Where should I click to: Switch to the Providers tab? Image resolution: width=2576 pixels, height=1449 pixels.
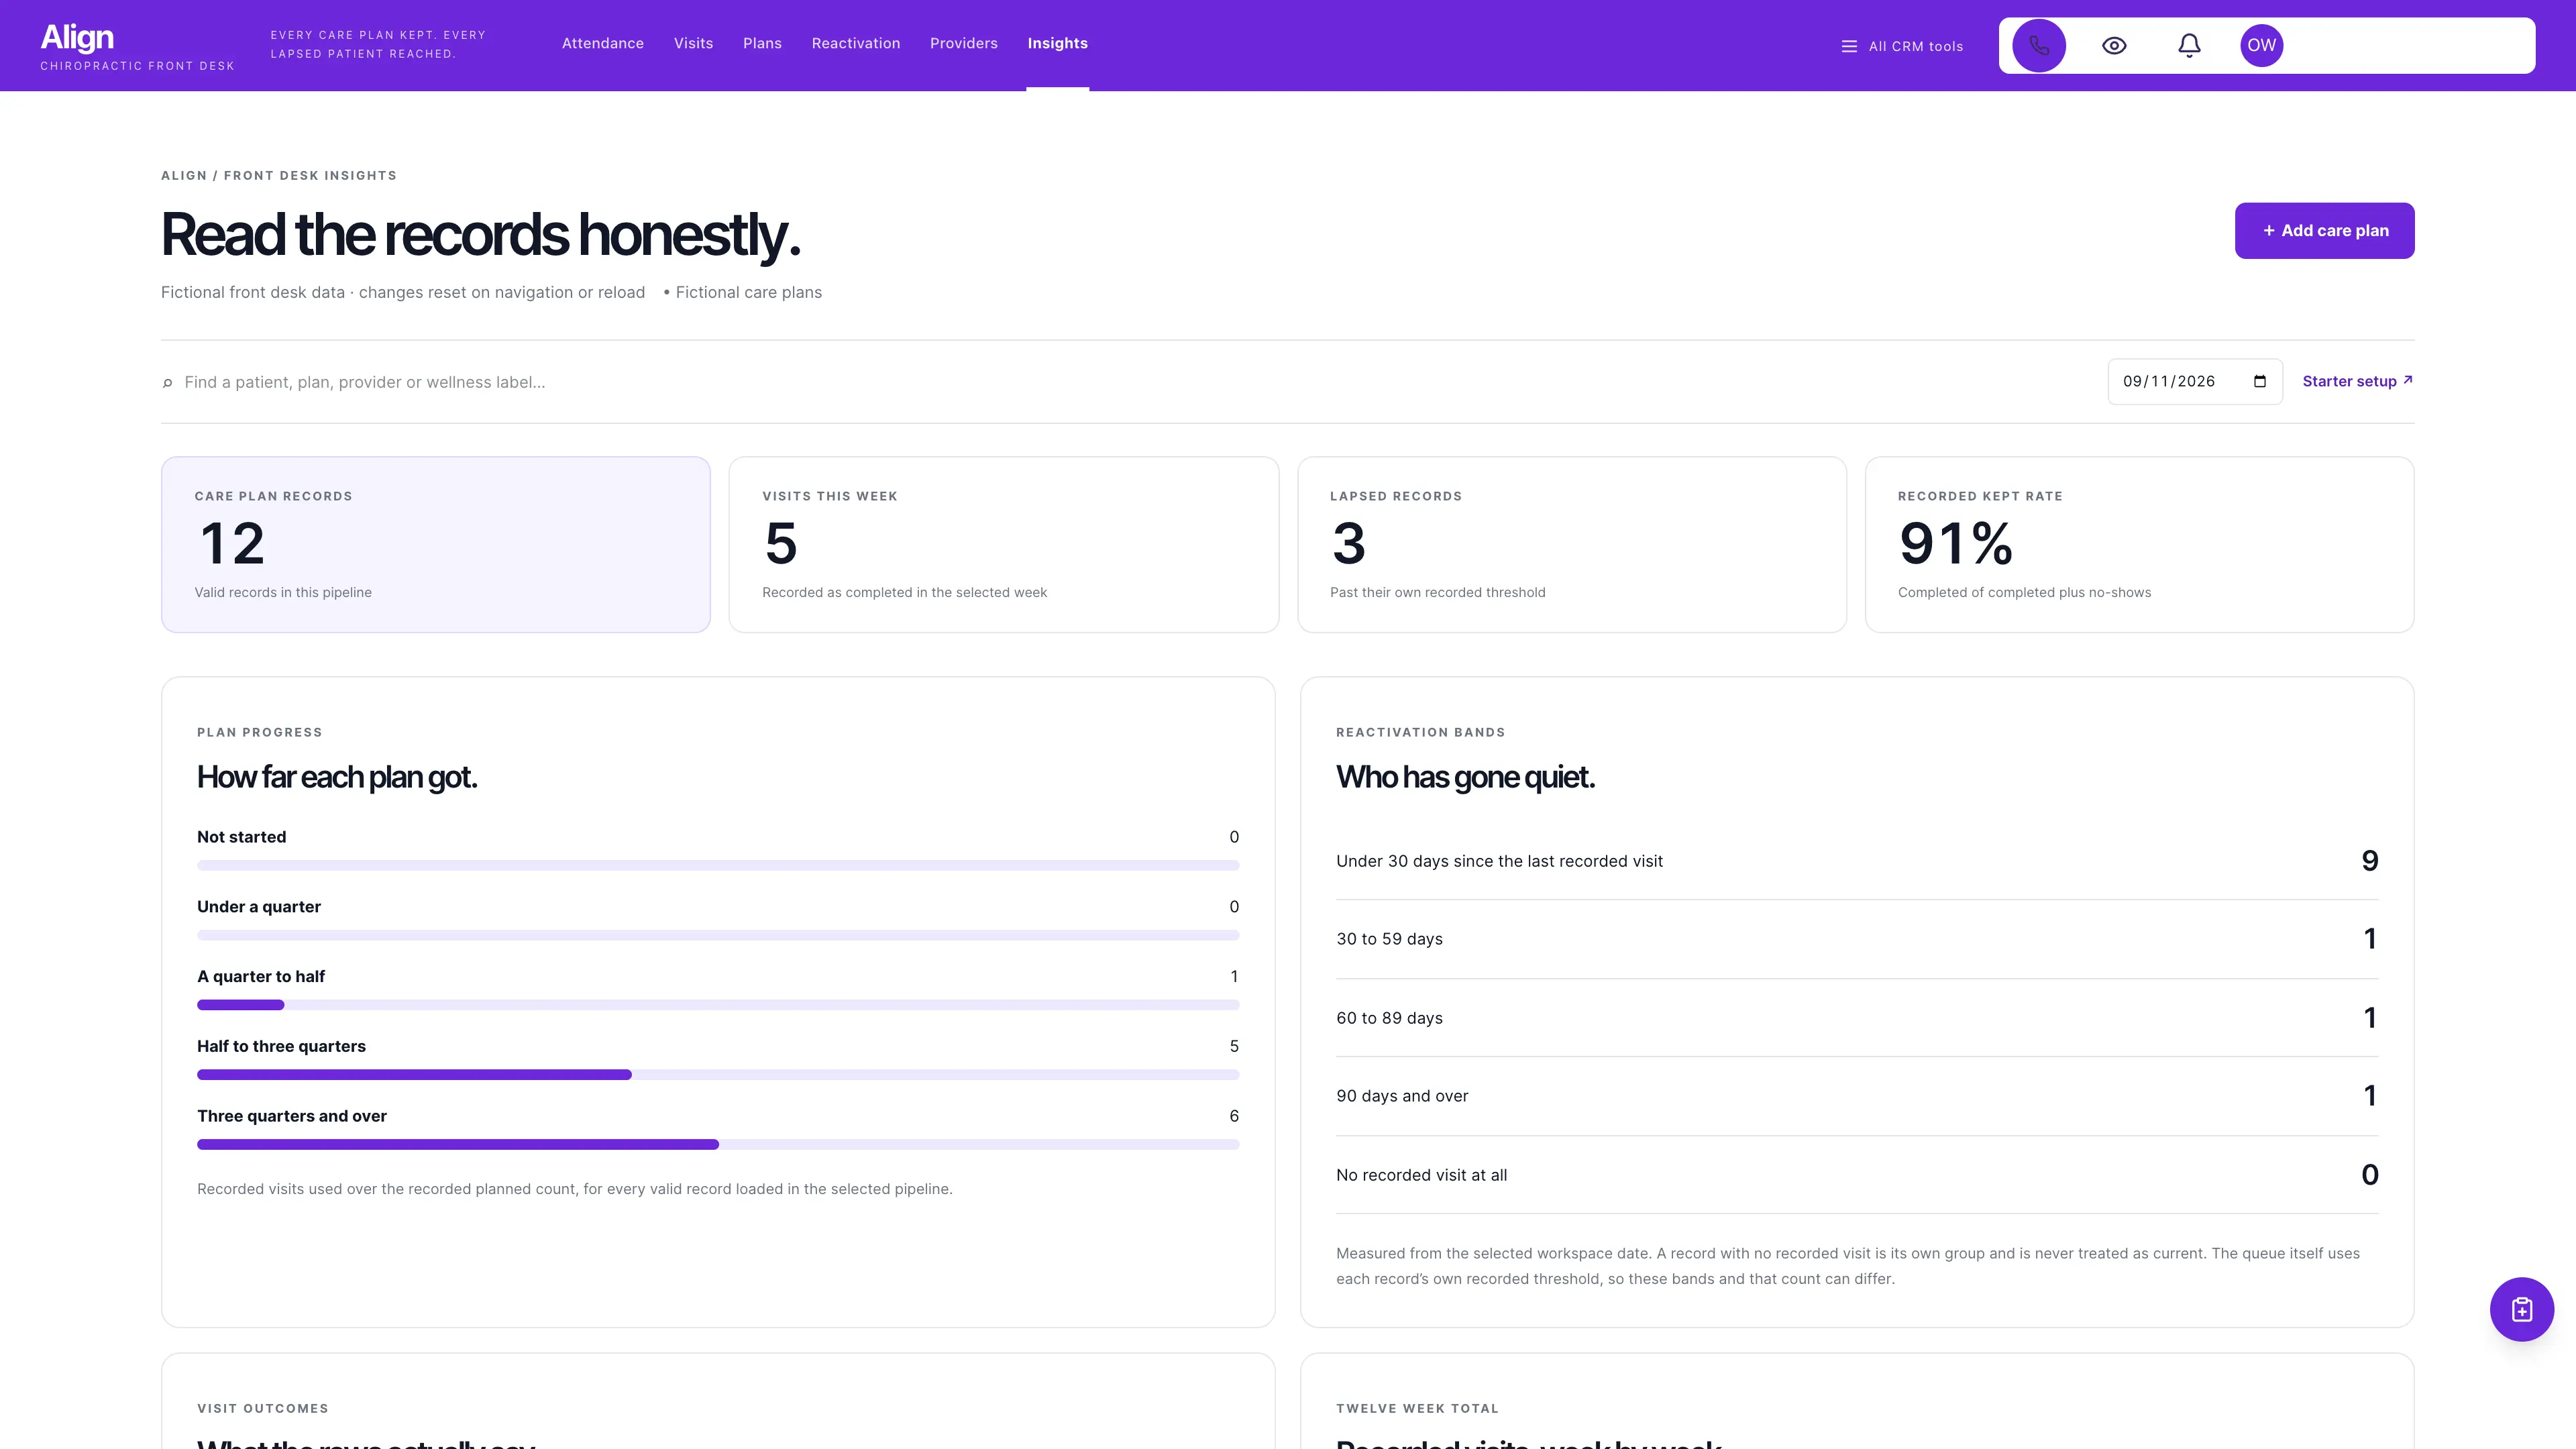click(x=963, y=43)
